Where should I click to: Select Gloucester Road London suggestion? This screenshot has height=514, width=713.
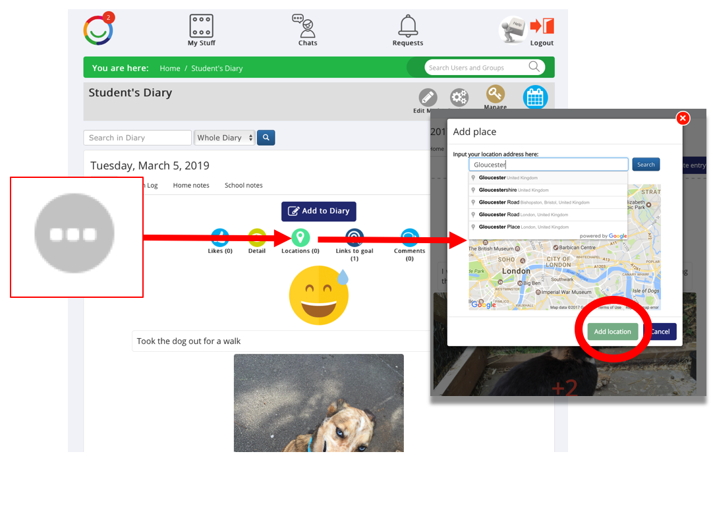[548, 215]
